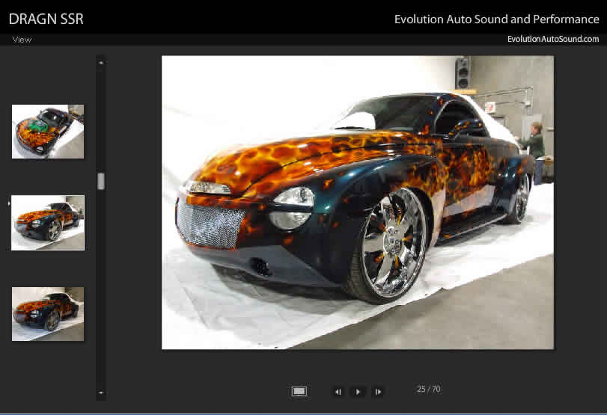The width and height of the screenshot is (607, 415).
Task: Select the middle thumbnail of the flame car
Action: tap(48, 223)
